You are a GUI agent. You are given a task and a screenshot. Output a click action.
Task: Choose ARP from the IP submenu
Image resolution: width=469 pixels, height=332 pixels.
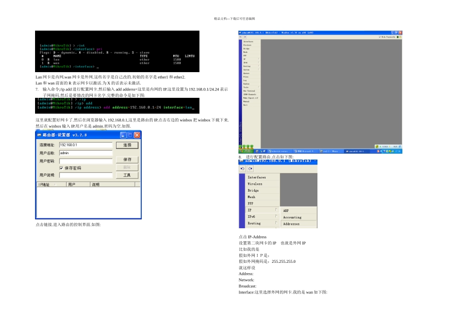[x=299, y=211]
